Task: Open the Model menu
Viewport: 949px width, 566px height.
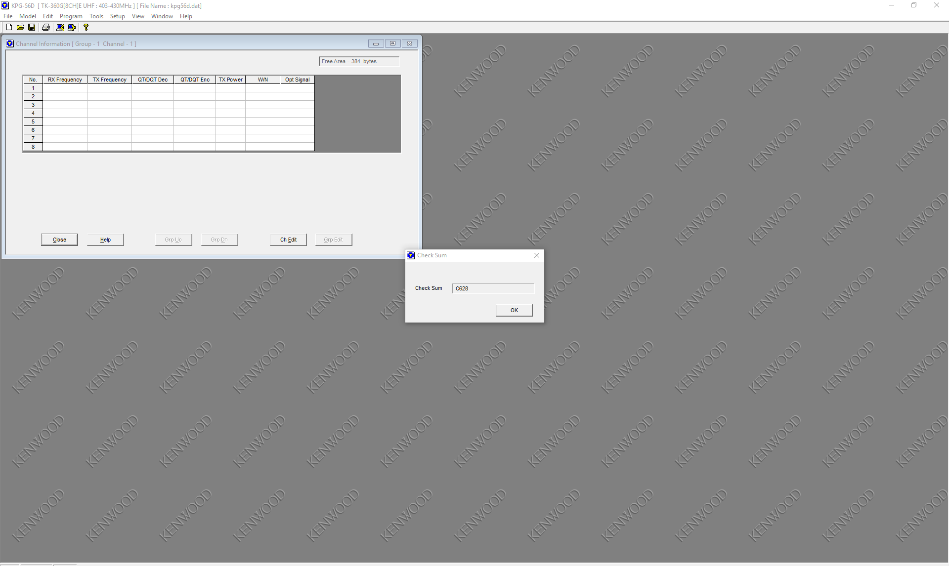Action: 28,16
